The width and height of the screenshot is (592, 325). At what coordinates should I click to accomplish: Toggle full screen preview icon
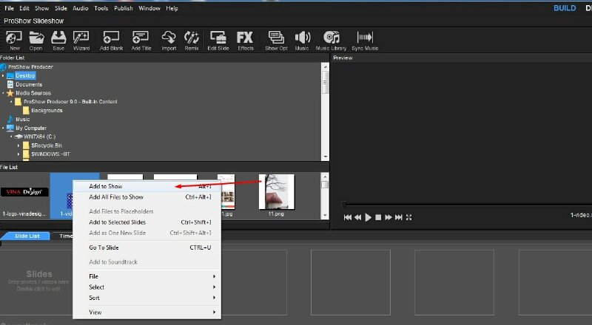pos(408,217)
